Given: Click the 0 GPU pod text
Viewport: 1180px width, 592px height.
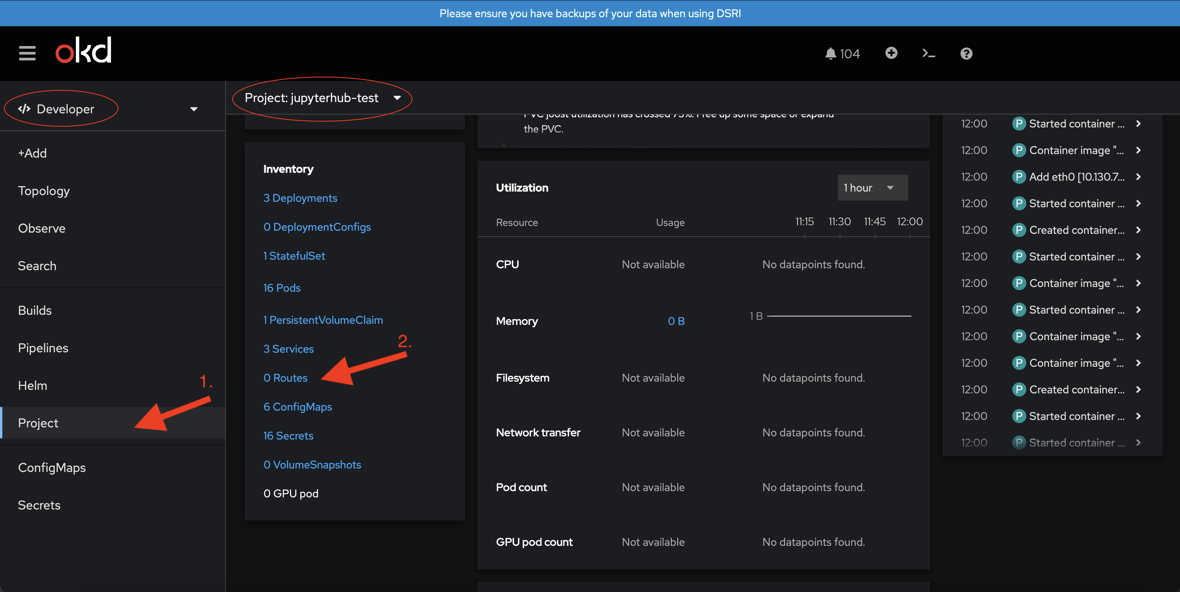Looking at the screenshot, I should coord(291,493).
